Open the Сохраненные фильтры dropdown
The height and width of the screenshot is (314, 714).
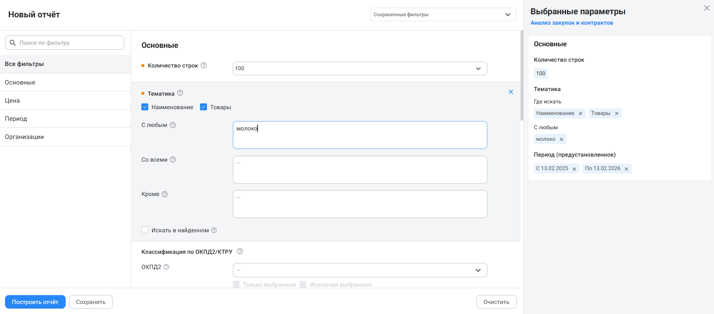coord(443,15)
